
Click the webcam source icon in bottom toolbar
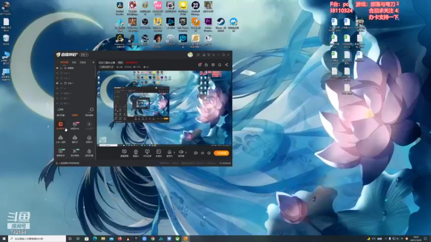(136, 153)
